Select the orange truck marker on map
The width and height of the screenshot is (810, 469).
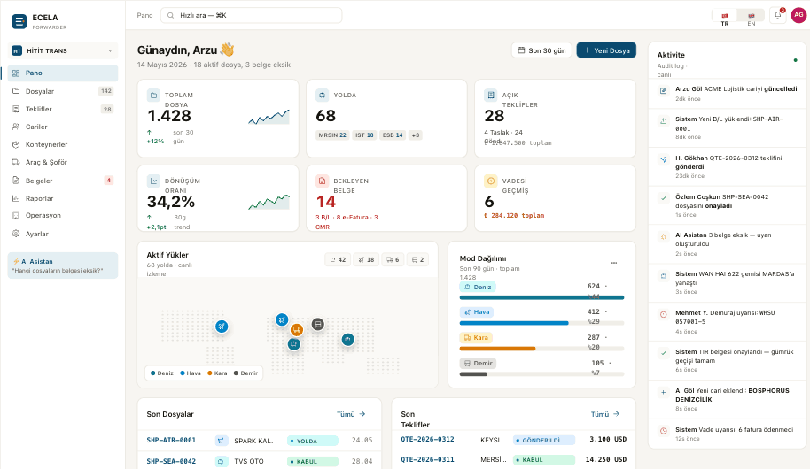297,330
